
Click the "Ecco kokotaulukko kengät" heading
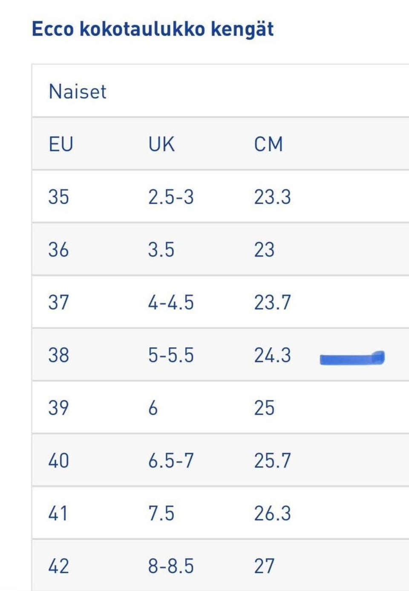(x=153, y=29)
